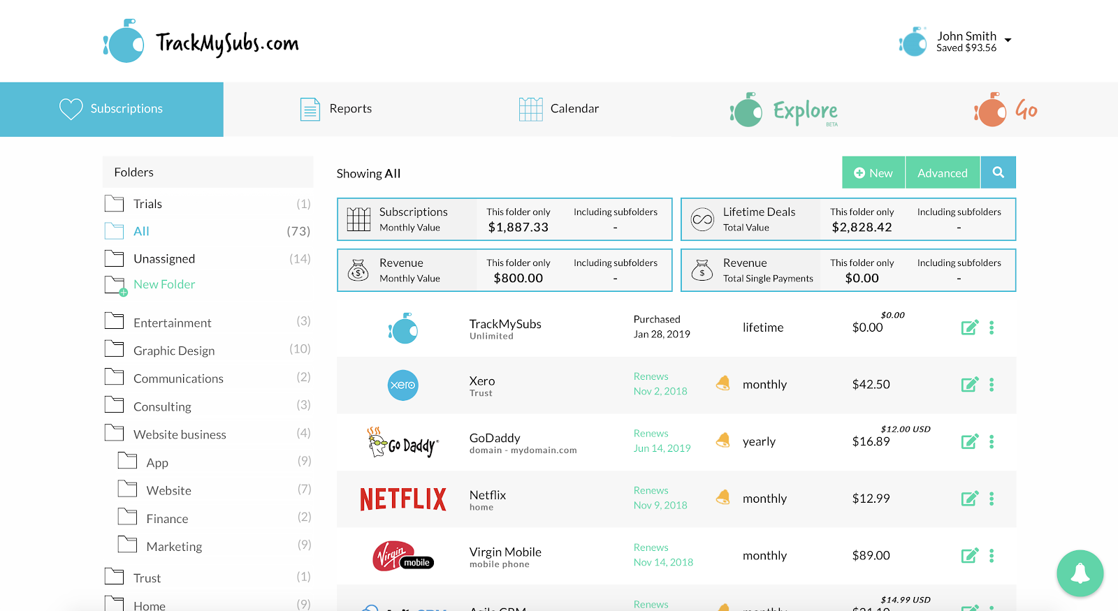
Task: Open the three-dot menu for Netflix
Action: pos(992,499)
